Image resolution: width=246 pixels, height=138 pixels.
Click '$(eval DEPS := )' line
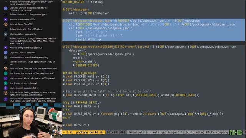coord(76,125)
